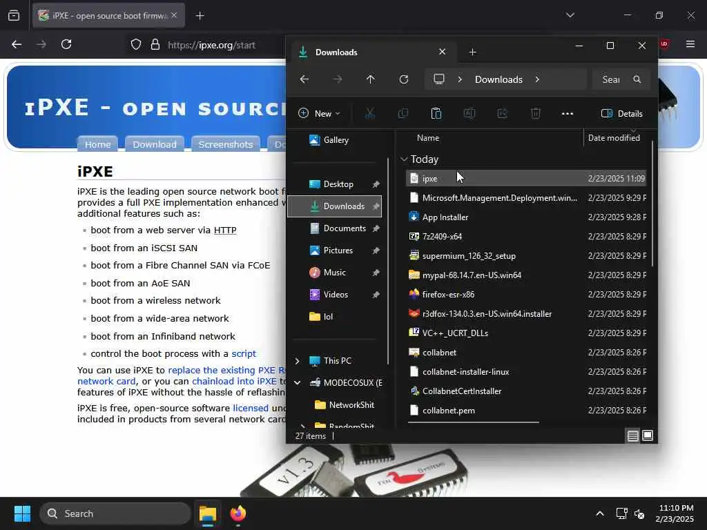Refresh the Downloads folder view
The width and height of the screenshot is (707, 530).
click(x=403, y=79)
